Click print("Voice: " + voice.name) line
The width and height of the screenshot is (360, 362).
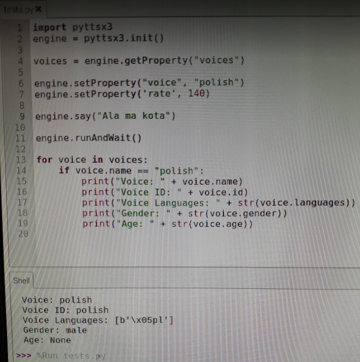coord(162,182)
